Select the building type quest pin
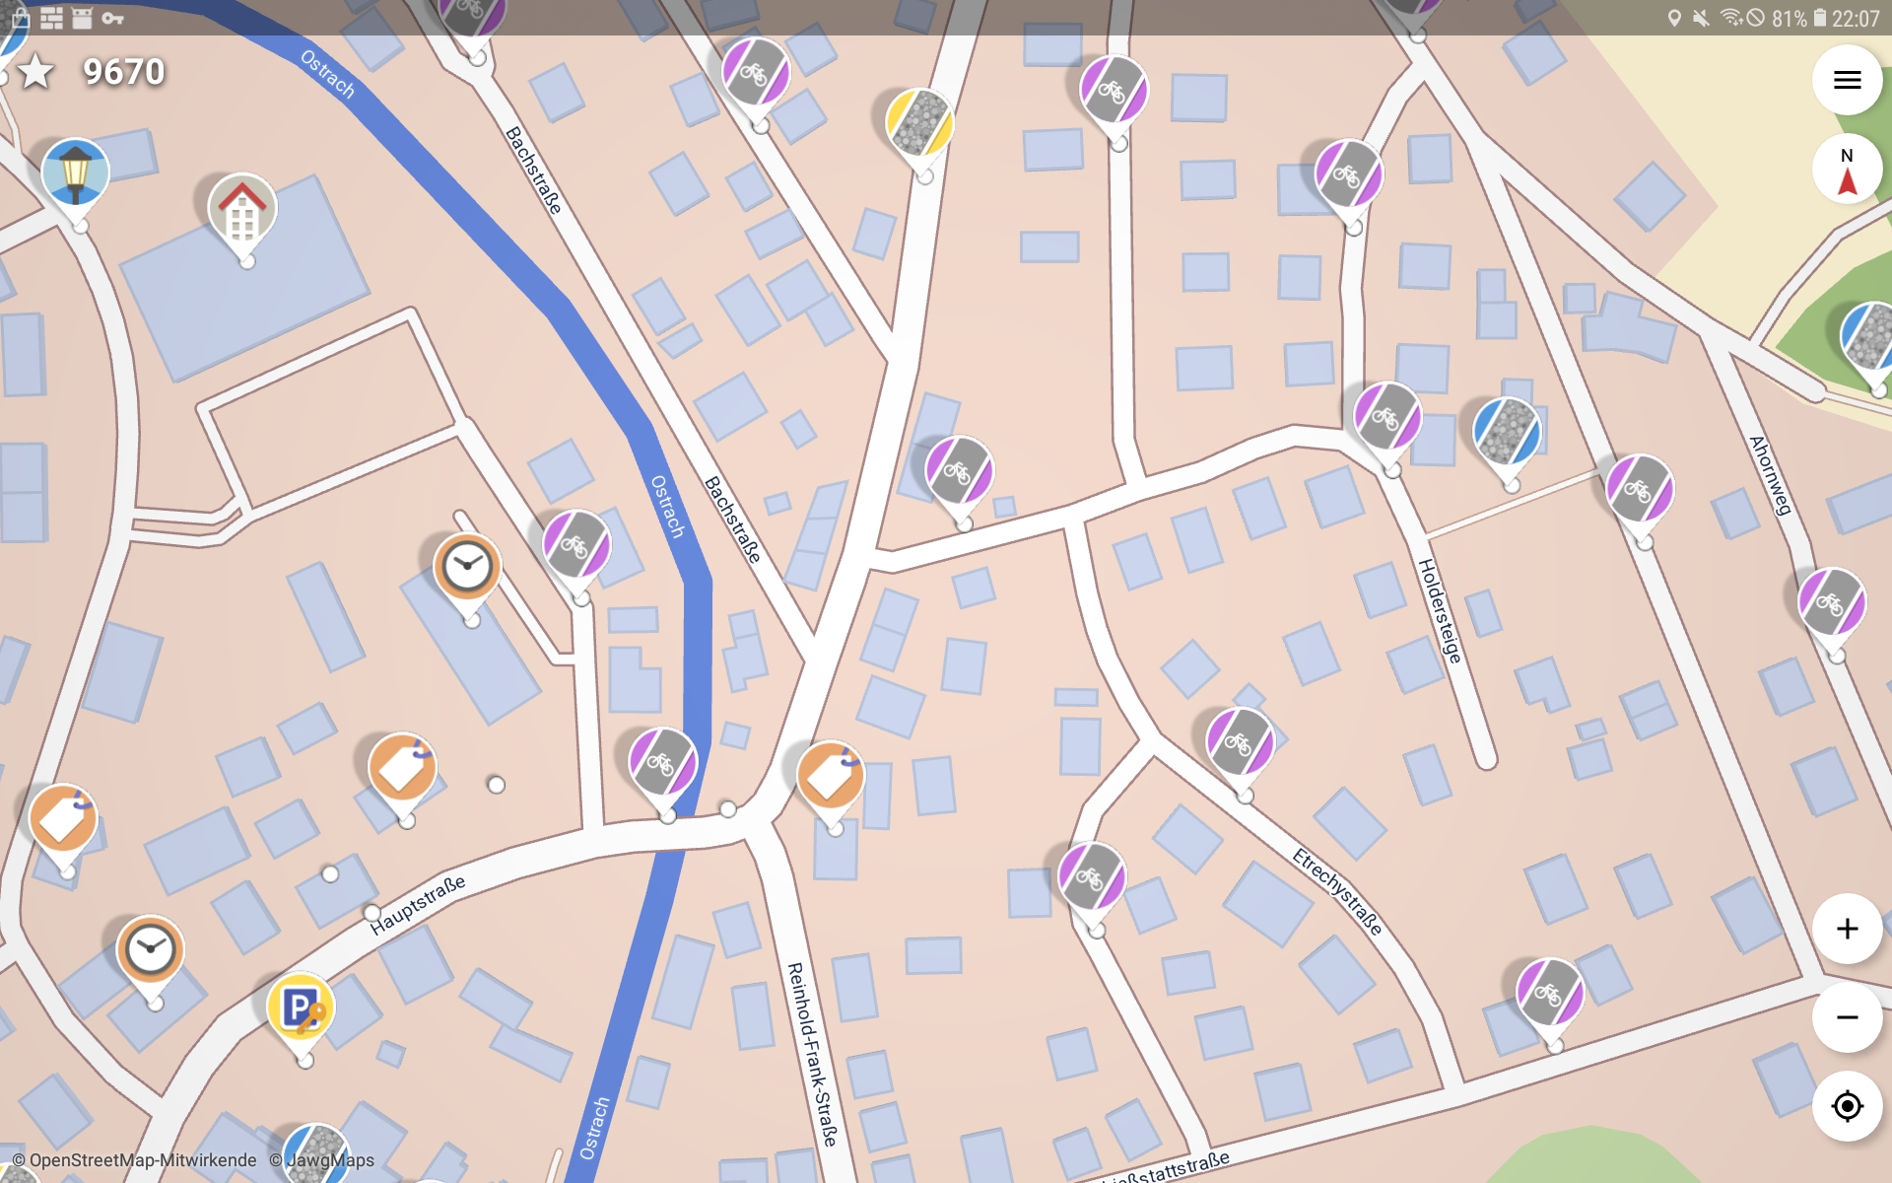 click(x=242, y=208)
